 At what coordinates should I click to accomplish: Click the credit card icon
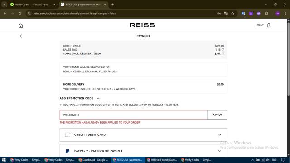tap(68, 135)
